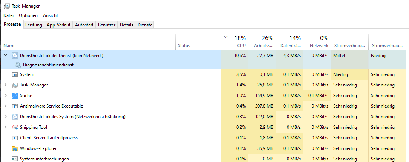Click the 10,6% CPU value
The height and width of the screenshot is (162, 409).
pyautogui.click(x=240, y=56)
